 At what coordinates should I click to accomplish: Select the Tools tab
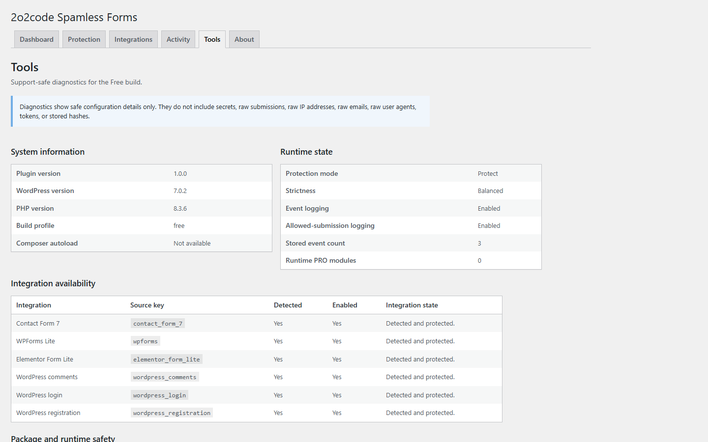click(x=212, y=39)
